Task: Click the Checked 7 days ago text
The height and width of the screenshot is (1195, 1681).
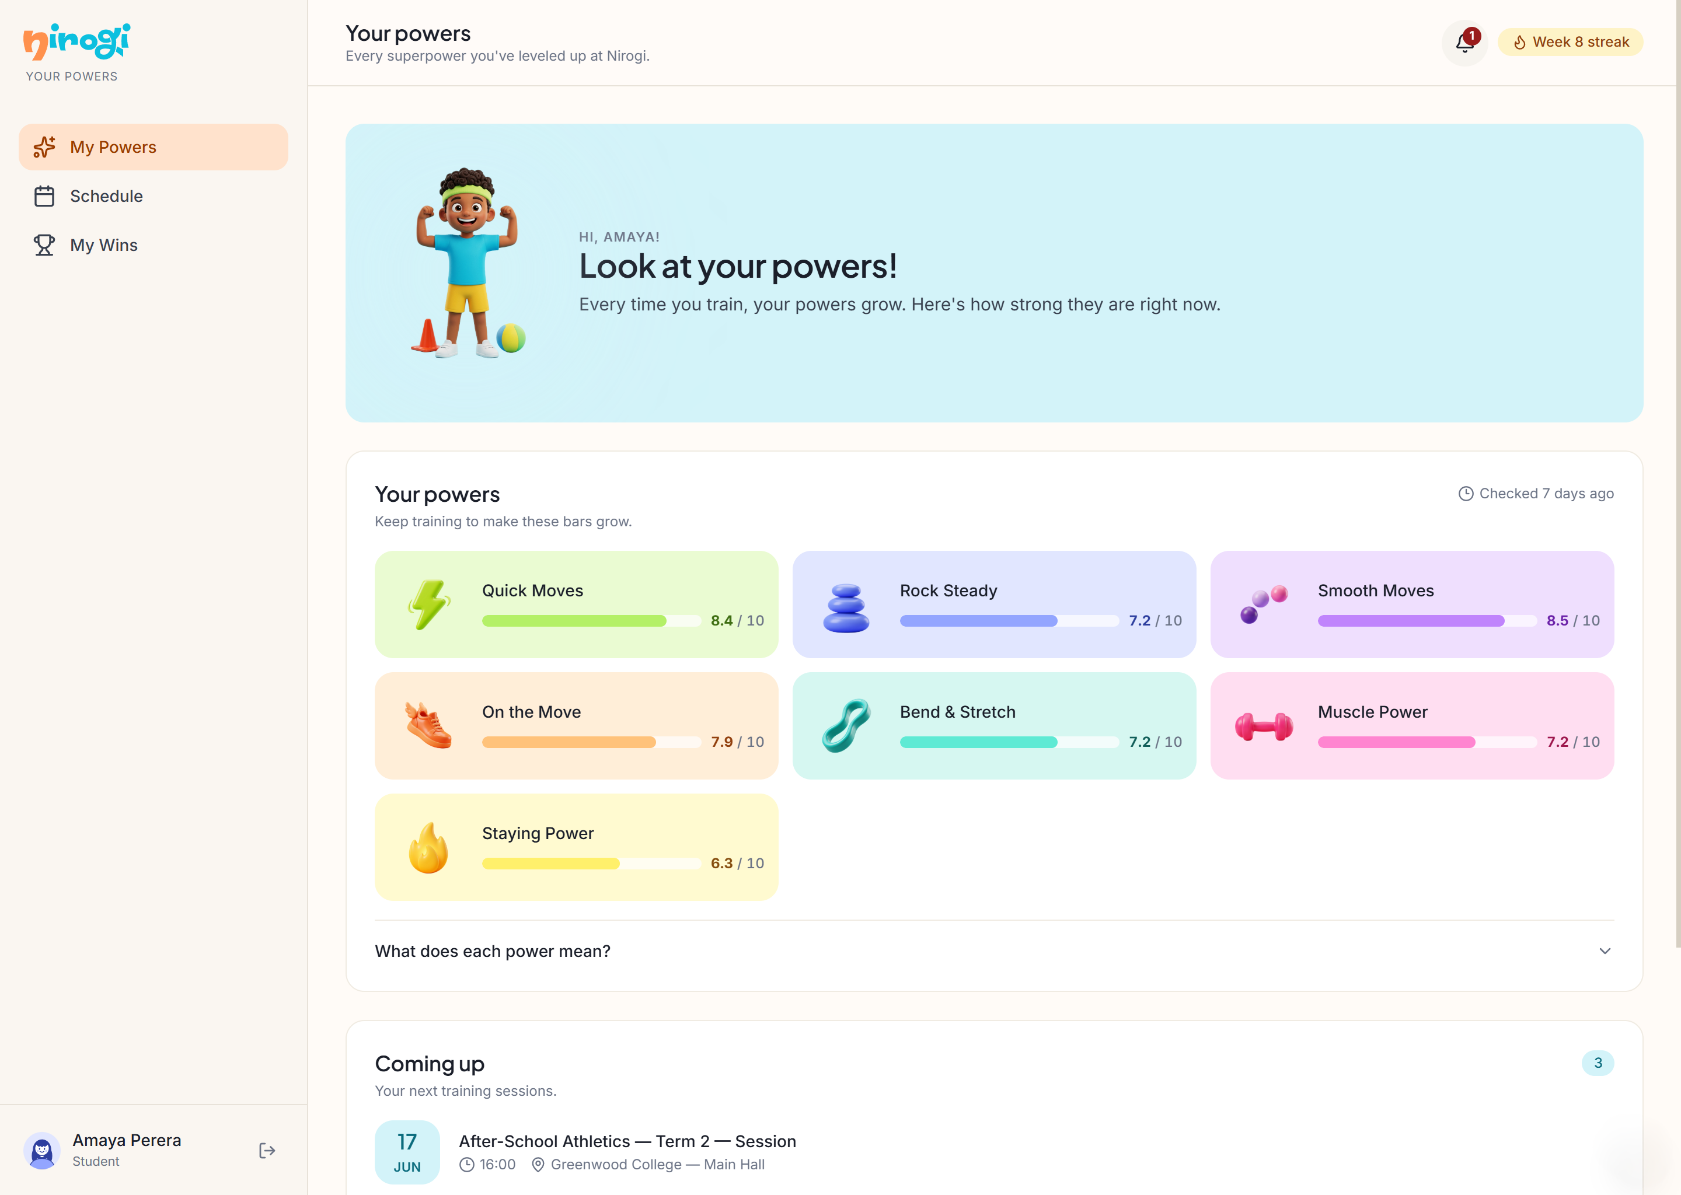Action: coord(1546,494)
